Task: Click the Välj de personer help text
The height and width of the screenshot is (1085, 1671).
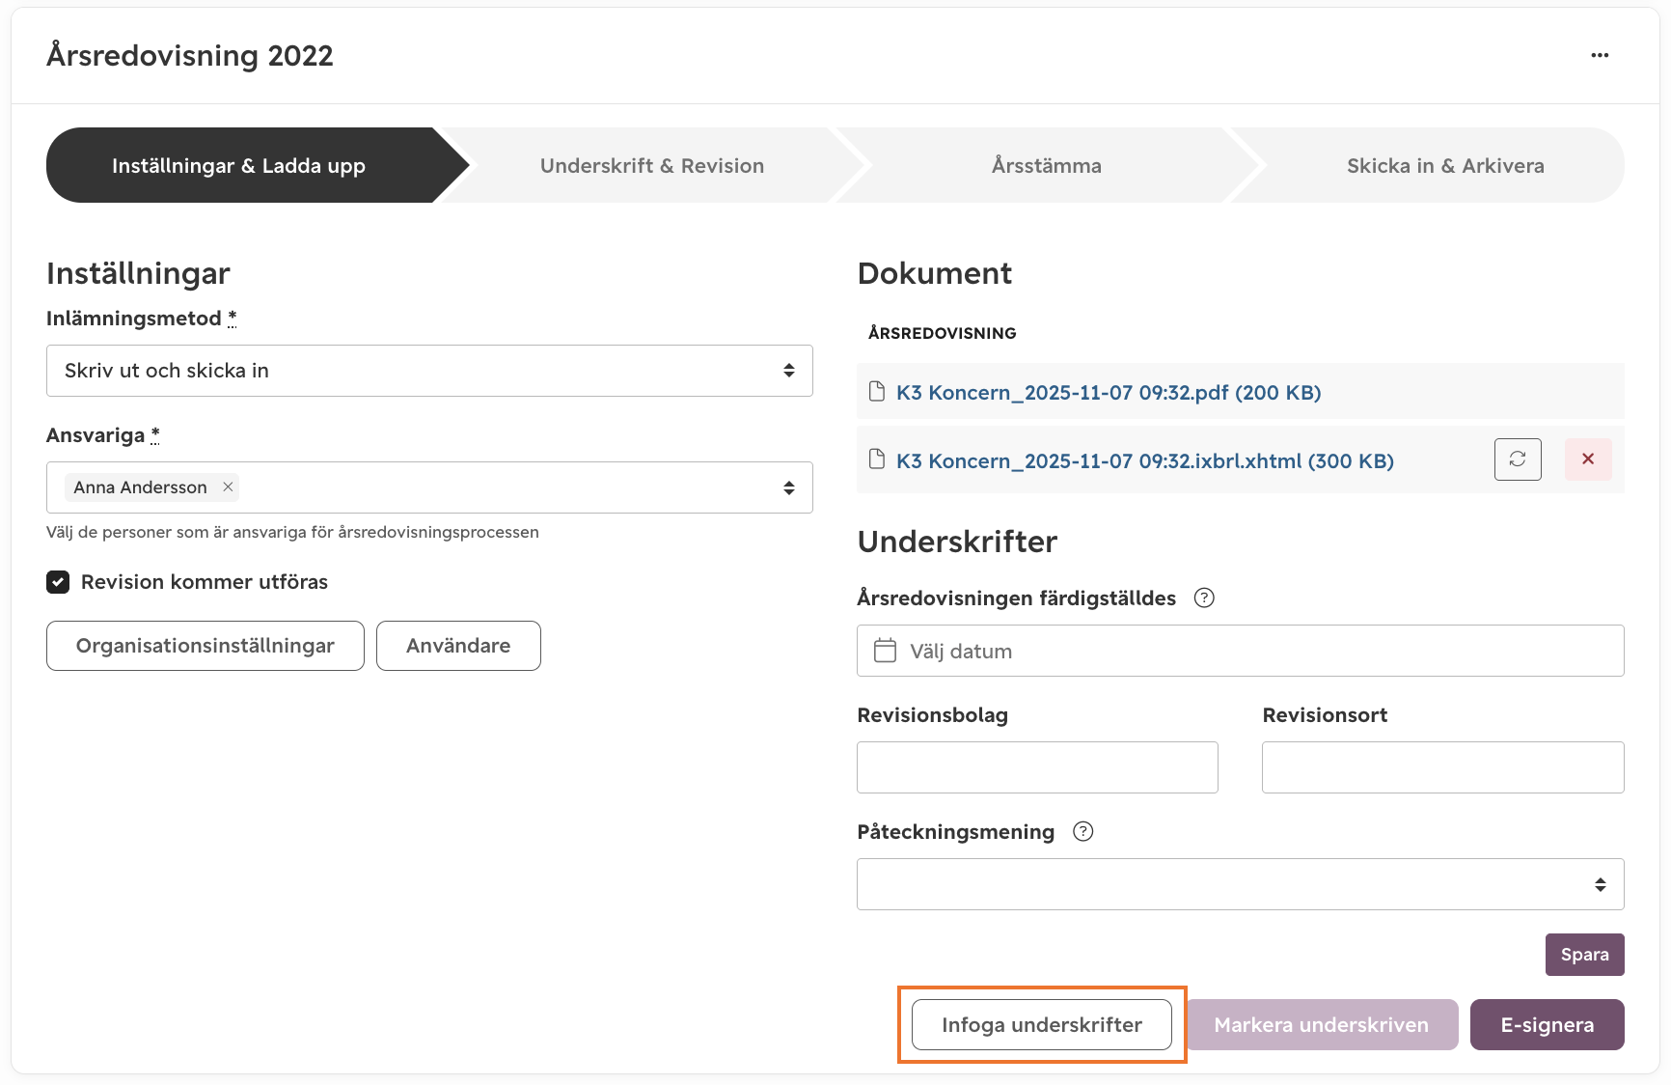Action: 292,532
